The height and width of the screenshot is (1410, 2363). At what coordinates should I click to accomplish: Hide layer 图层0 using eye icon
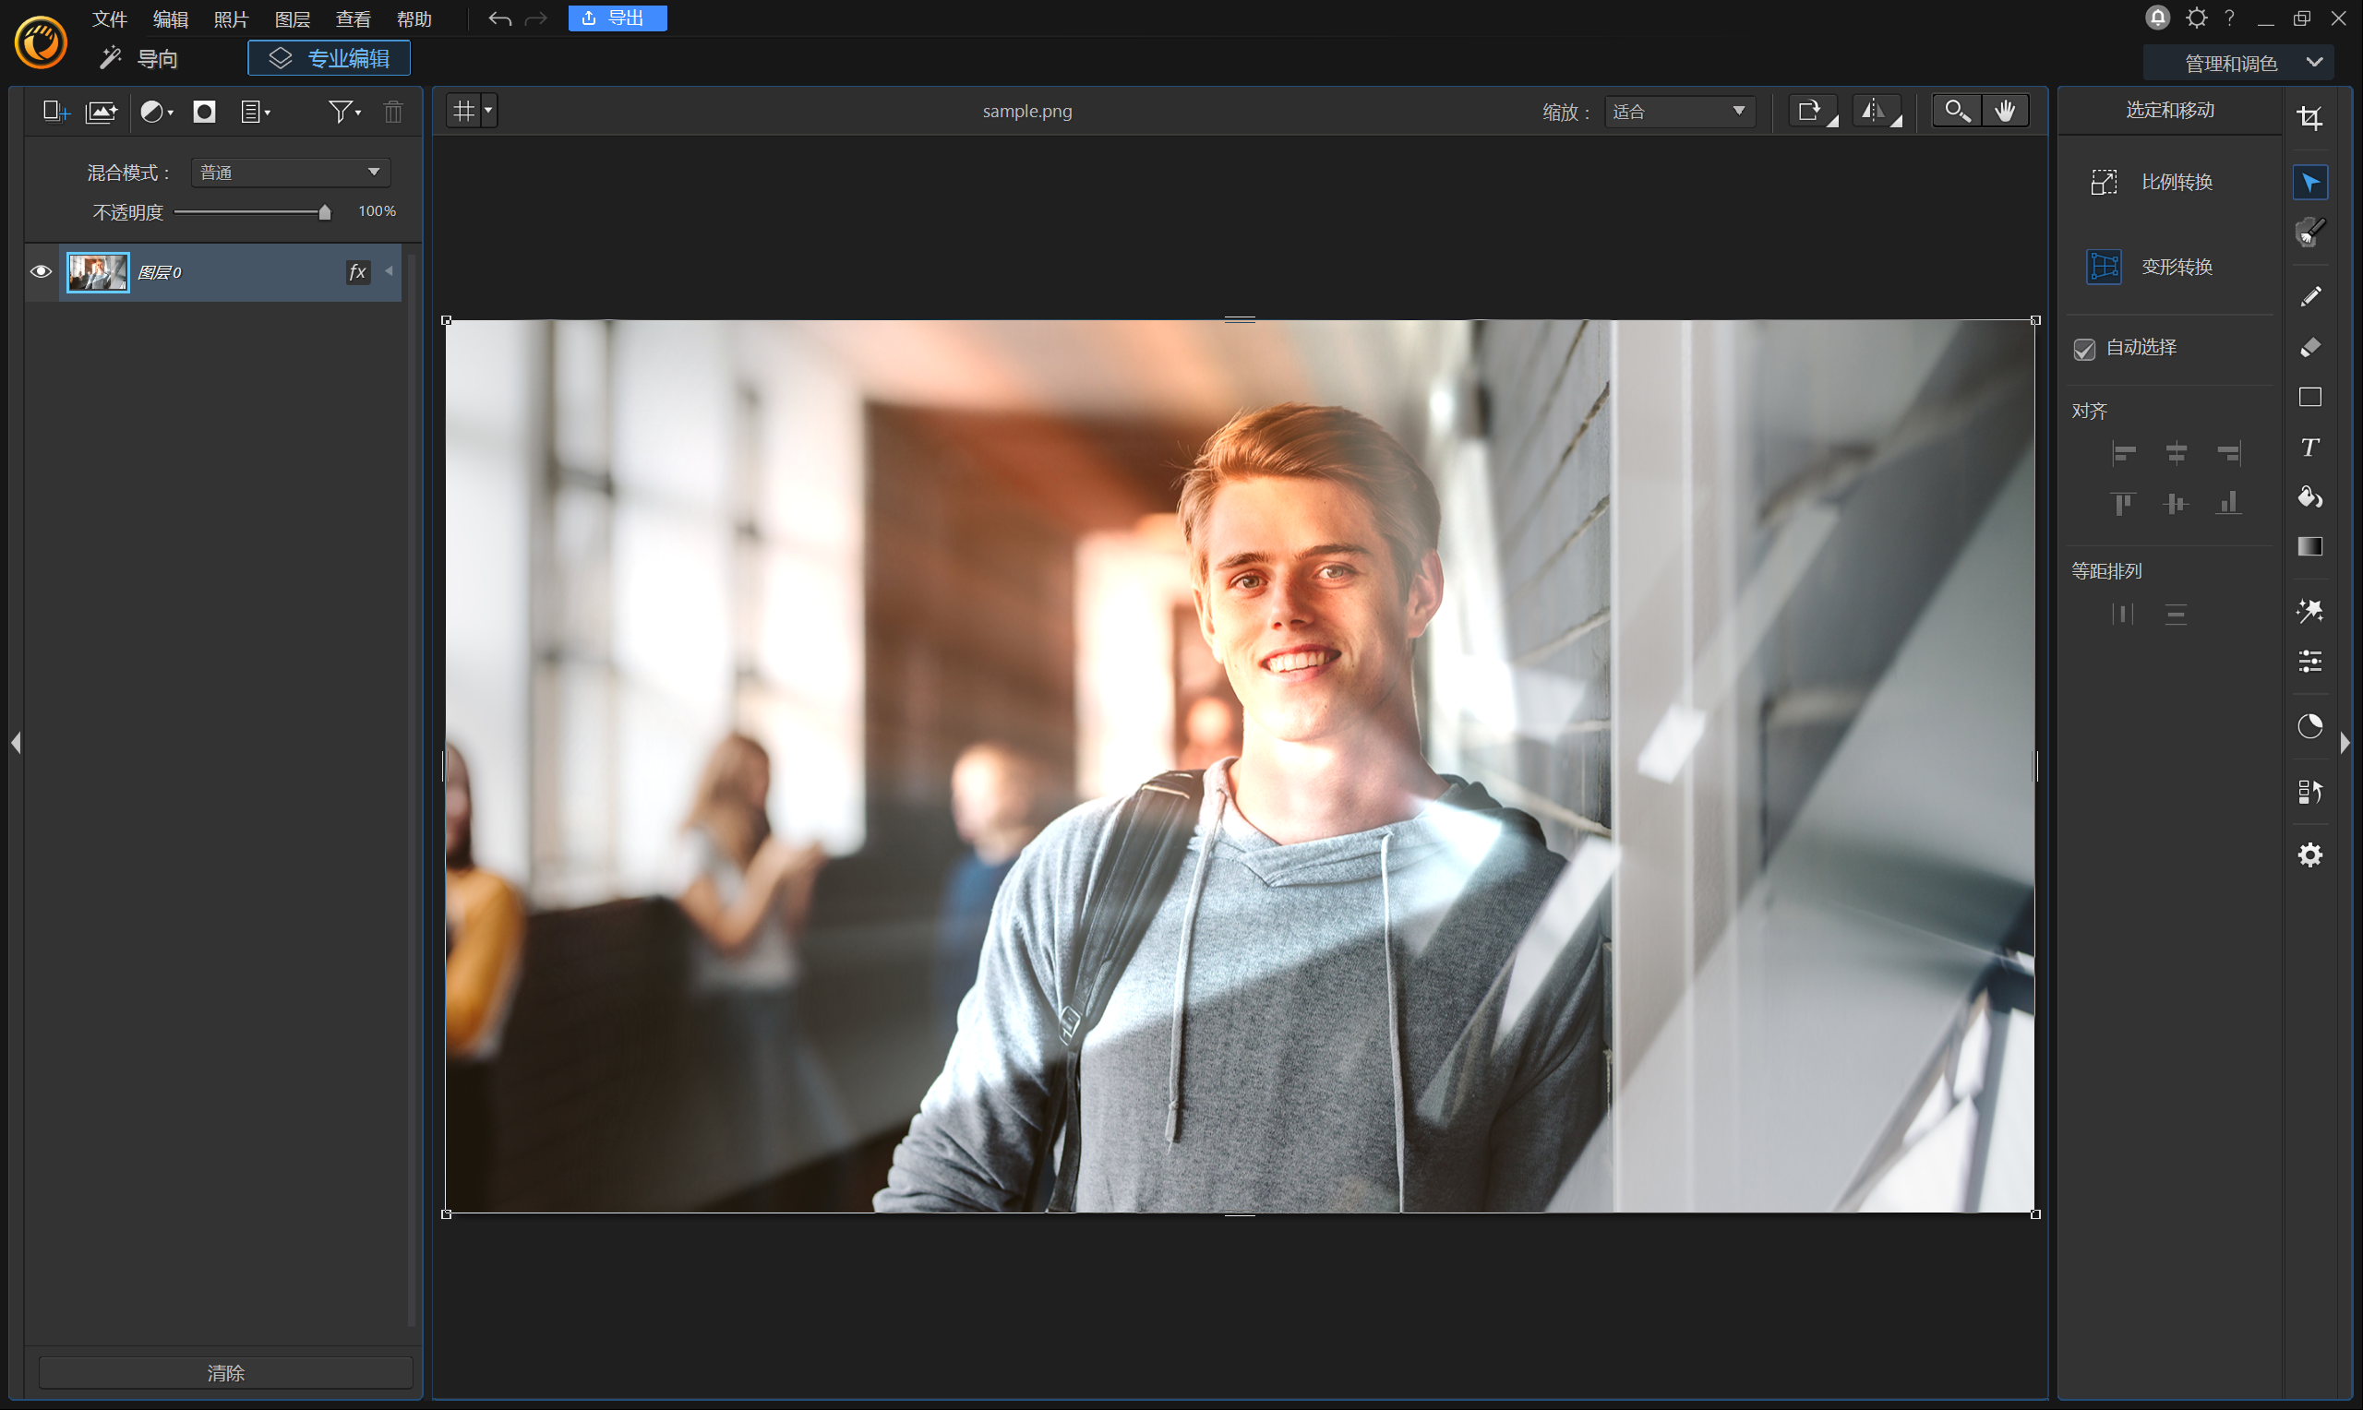point(41,271)
